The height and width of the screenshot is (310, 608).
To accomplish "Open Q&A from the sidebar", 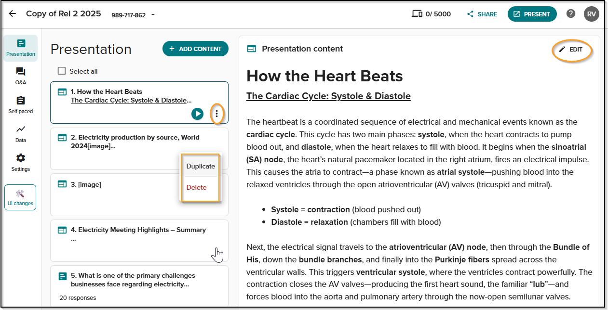I will pos(20,76).
